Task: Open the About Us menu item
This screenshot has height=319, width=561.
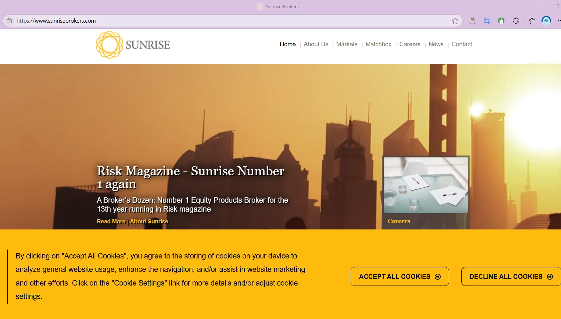Action: [316, 44]
